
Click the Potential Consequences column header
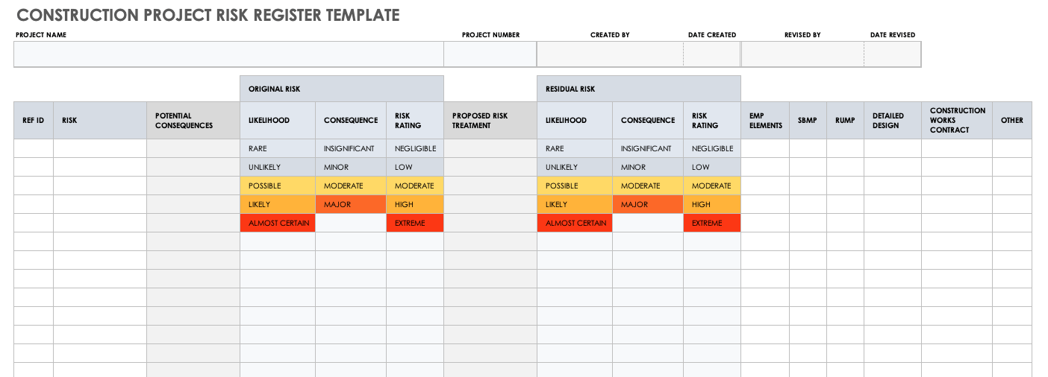[x=193, y=120]
